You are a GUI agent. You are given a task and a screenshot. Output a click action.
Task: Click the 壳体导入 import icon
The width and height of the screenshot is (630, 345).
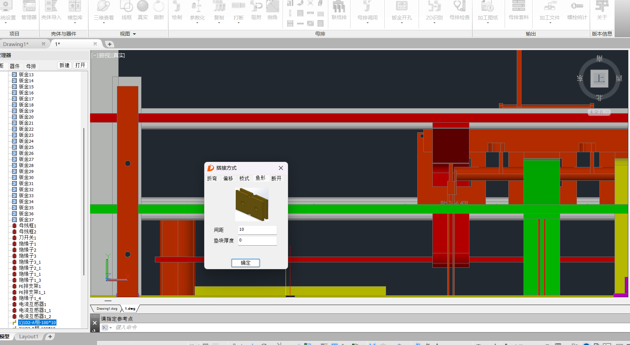coord(51,11)
